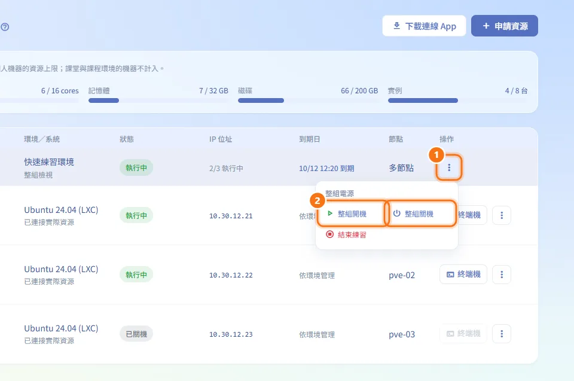Click IP address 10.30.12.23
Screen dimensions: 574x381
point(231,334)
